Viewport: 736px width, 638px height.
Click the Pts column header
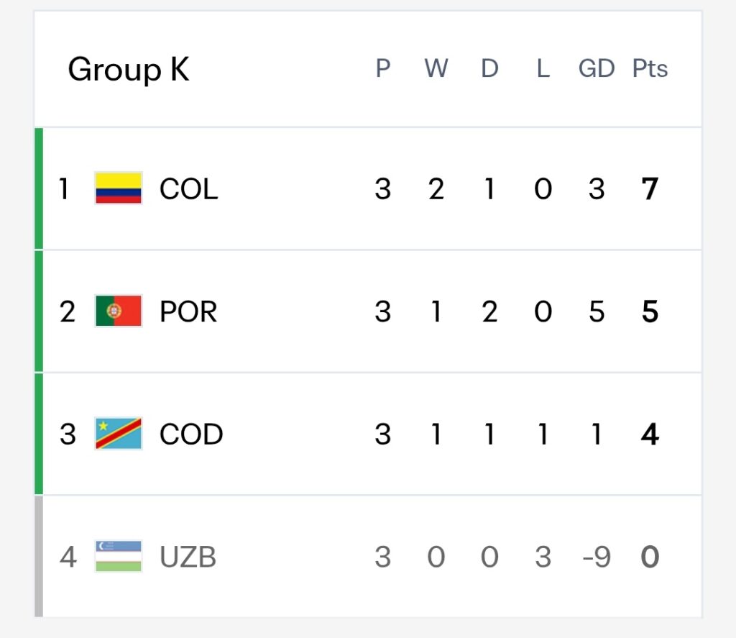pos(650,68)
